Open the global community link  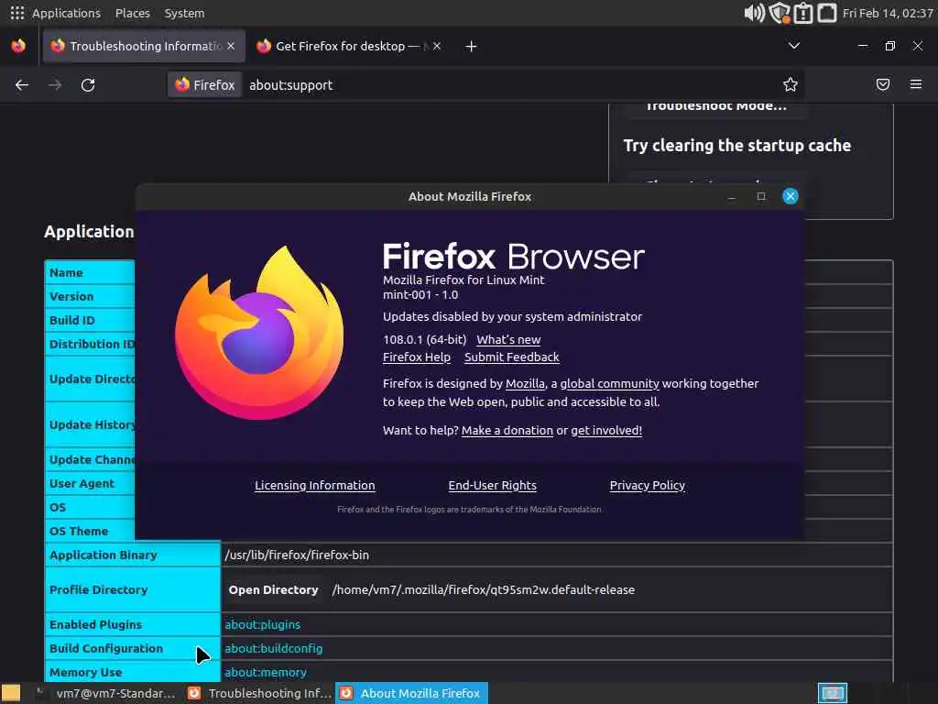pos(609,383)
